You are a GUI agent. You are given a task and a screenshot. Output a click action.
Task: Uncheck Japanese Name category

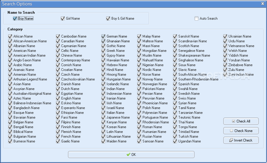tap(103, 117)
